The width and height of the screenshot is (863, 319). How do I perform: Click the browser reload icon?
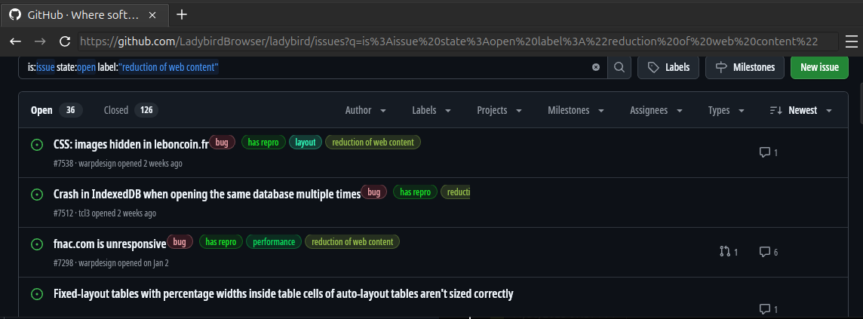[x=65, y=41]
